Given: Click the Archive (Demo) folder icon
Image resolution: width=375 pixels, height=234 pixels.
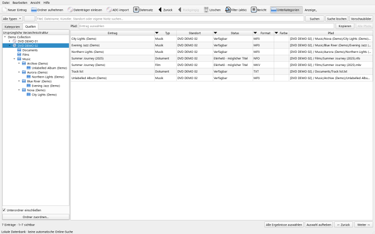Looking at the screenshot, I should (24, 64).
